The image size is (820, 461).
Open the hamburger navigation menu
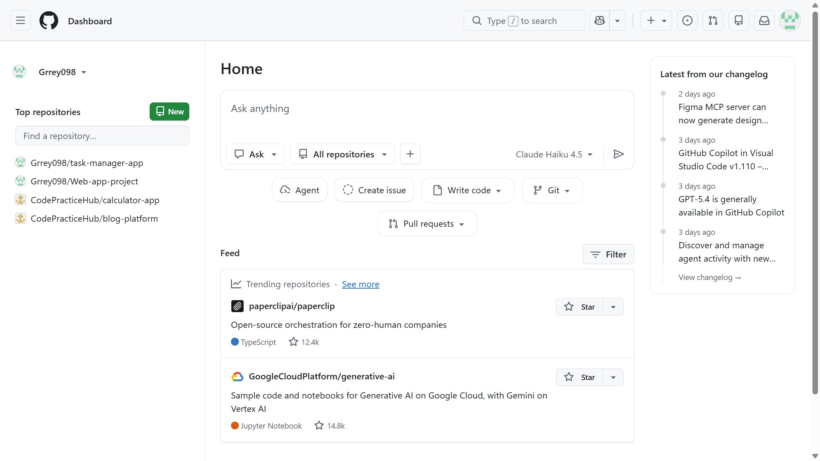(20, 20)
